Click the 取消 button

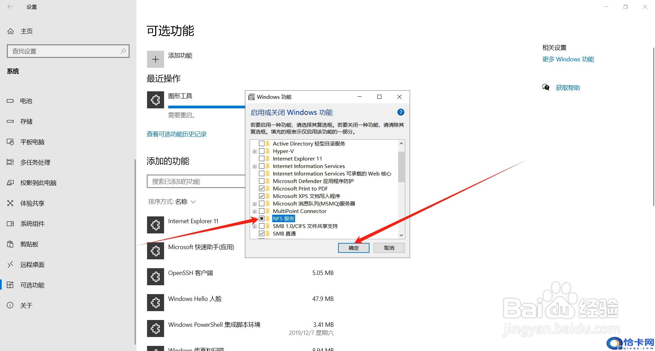click(389, 248)
